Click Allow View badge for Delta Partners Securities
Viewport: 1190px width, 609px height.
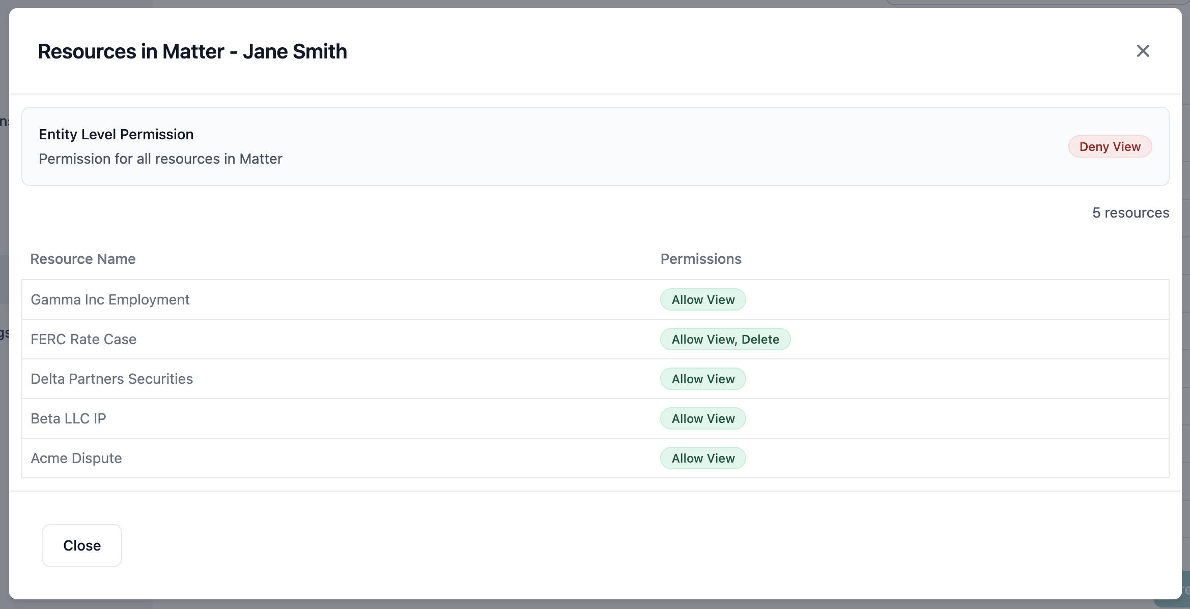pos(703,379)
